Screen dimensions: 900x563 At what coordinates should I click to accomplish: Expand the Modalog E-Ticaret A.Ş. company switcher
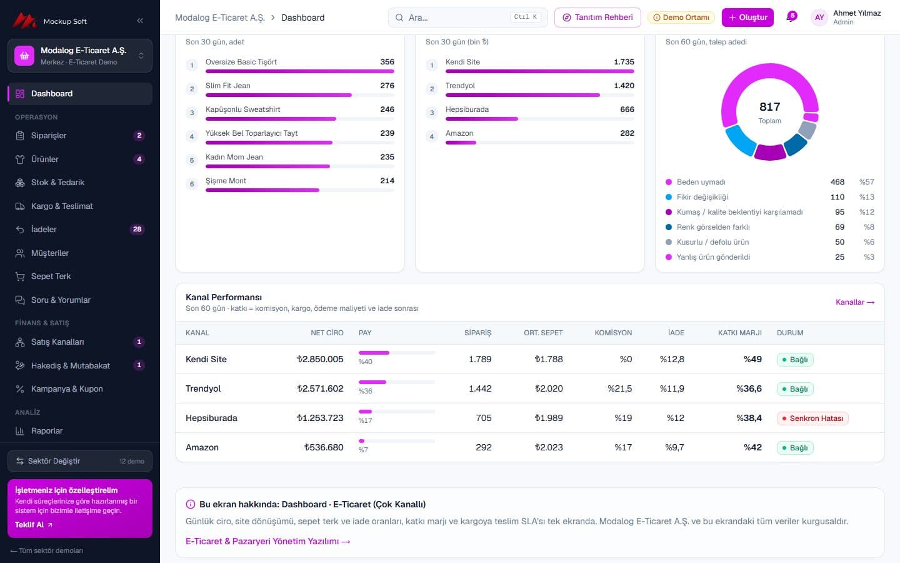click(x=80, y=56)
